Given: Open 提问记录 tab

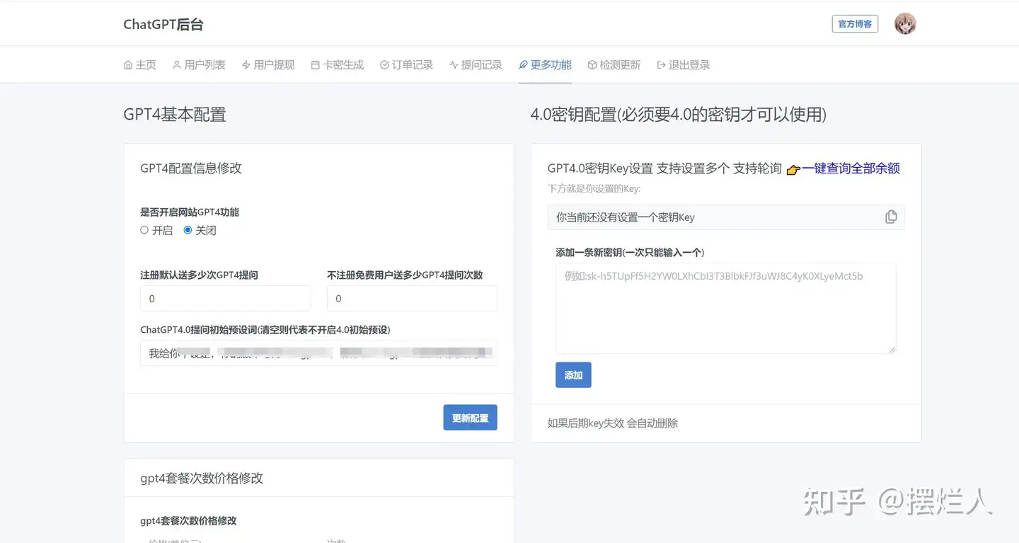Looking at the screenshot, I should click(476, 65).
